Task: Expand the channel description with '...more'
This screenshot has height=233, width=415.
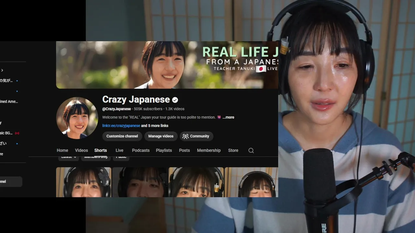Action: pyautogui.click(x=228, y=117)
